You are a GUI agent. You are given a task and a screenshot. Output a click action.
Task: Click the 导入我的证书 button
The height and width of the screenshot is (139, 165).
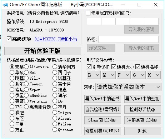click(x=141, y=48)
